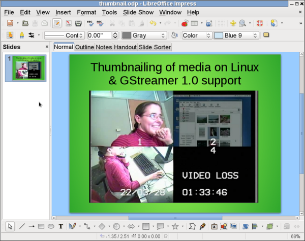
Task: Open the Help menu
Action: 193,12
